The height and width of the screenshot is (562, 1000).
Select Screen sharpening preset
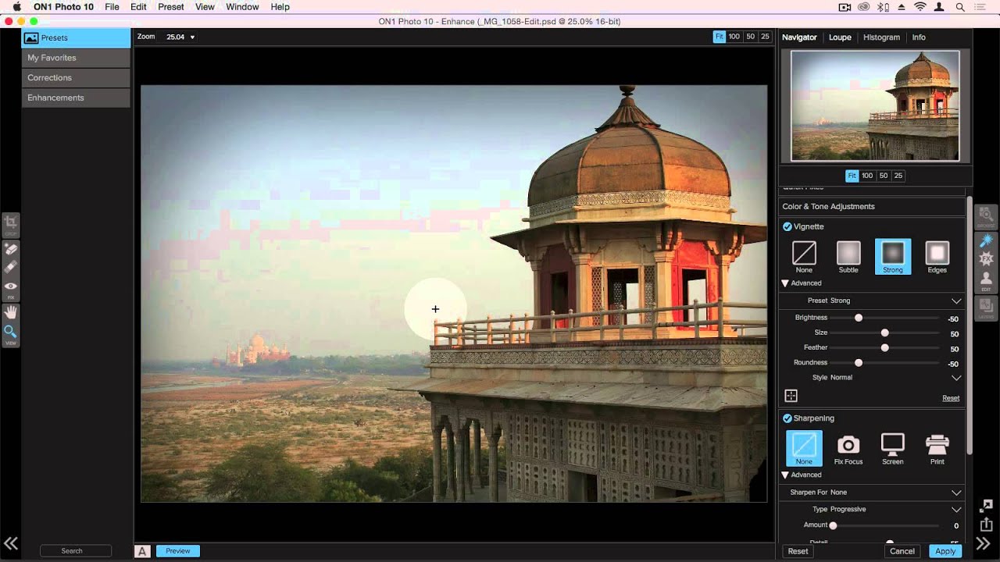pos(893,449)
